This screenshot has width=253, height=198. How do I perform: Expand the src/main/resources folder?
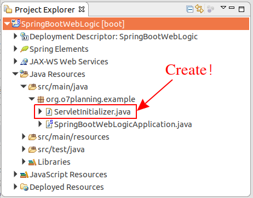pos(24,137)
